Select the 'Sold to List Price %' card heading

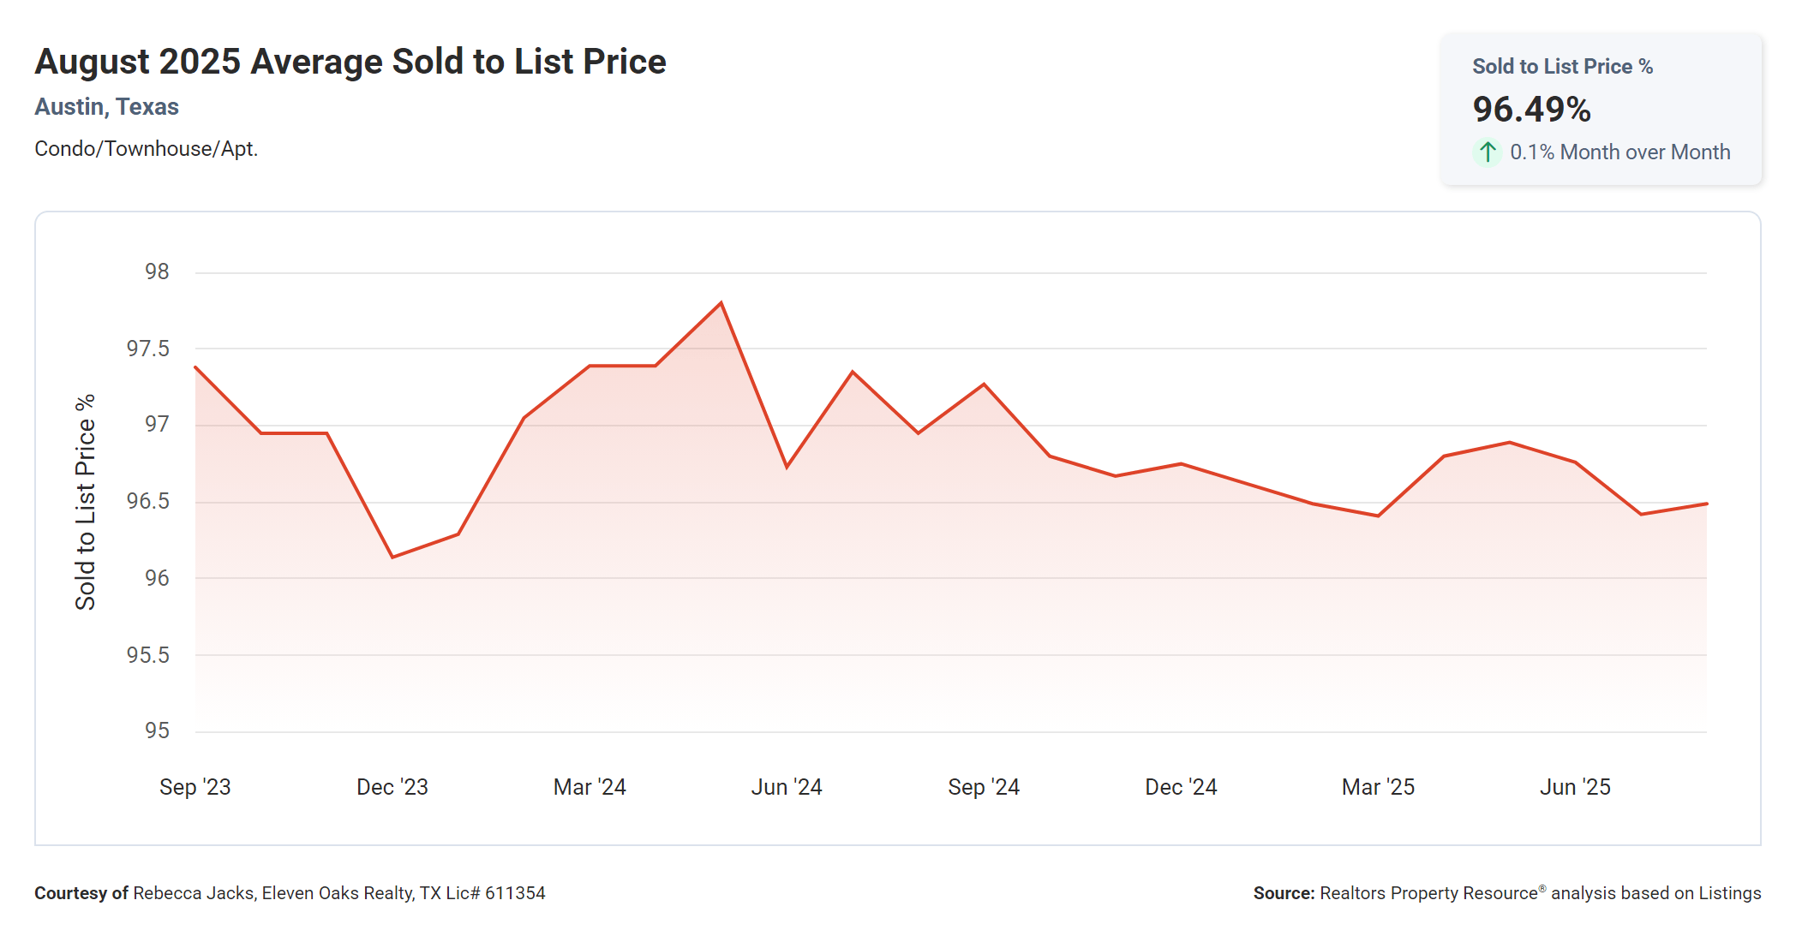pyautogui.click(x=1562, y=66)
